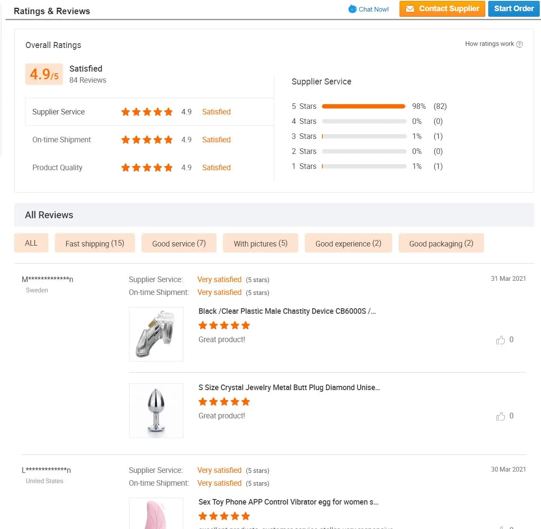Filter by Good packaging (2)
Image resolution: width=541 pixels, height=529 pixels.
point(441,243)
